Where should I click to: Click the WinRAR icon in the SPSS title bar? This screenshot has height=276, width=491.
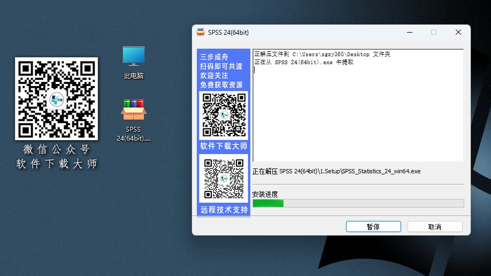click(201, 32)
